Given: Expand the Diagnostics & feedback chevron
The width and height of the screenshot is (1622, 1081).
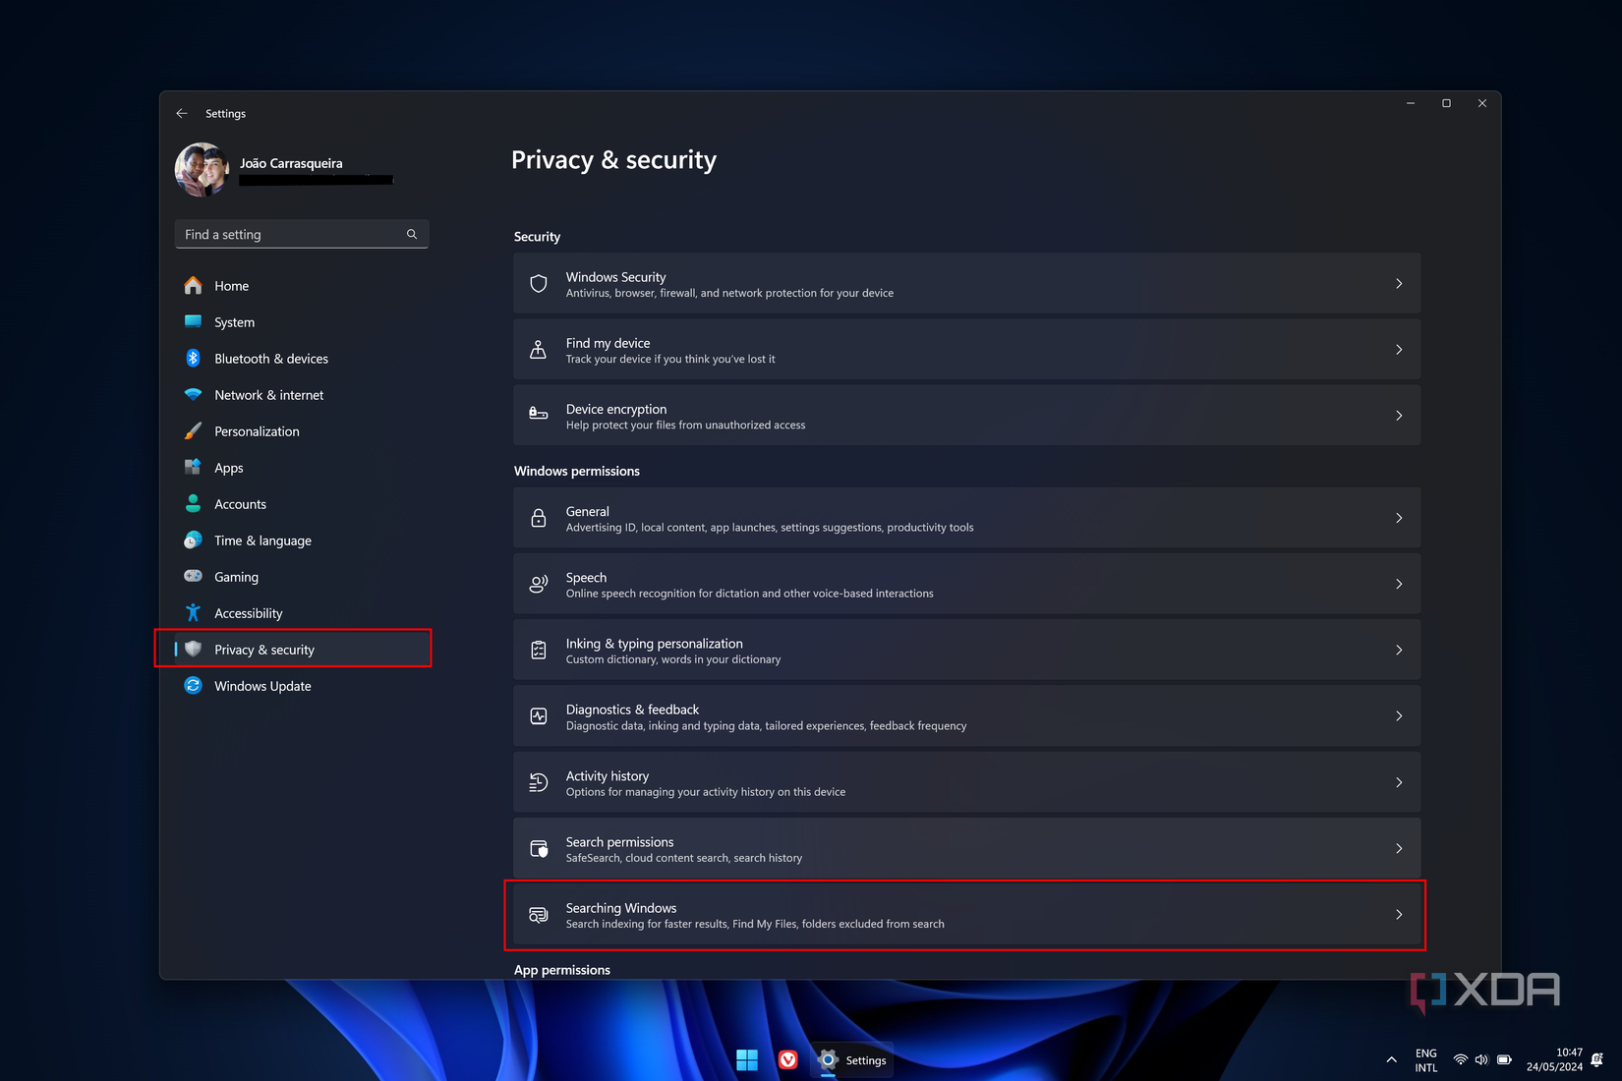Looking at the screenshot, I should point(1399,715).
